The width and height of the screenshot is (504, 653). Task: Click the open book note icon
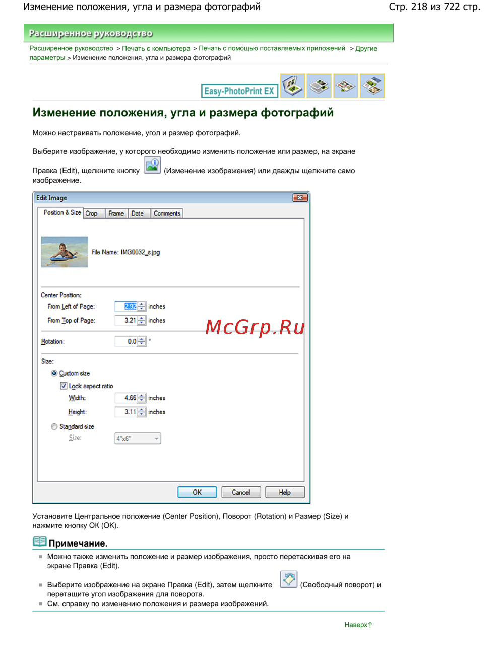(39, 542)
